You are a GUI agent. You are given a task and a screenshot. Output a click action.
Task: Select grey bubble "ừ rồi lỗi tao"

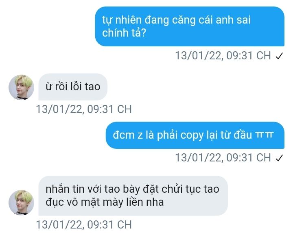73,87
